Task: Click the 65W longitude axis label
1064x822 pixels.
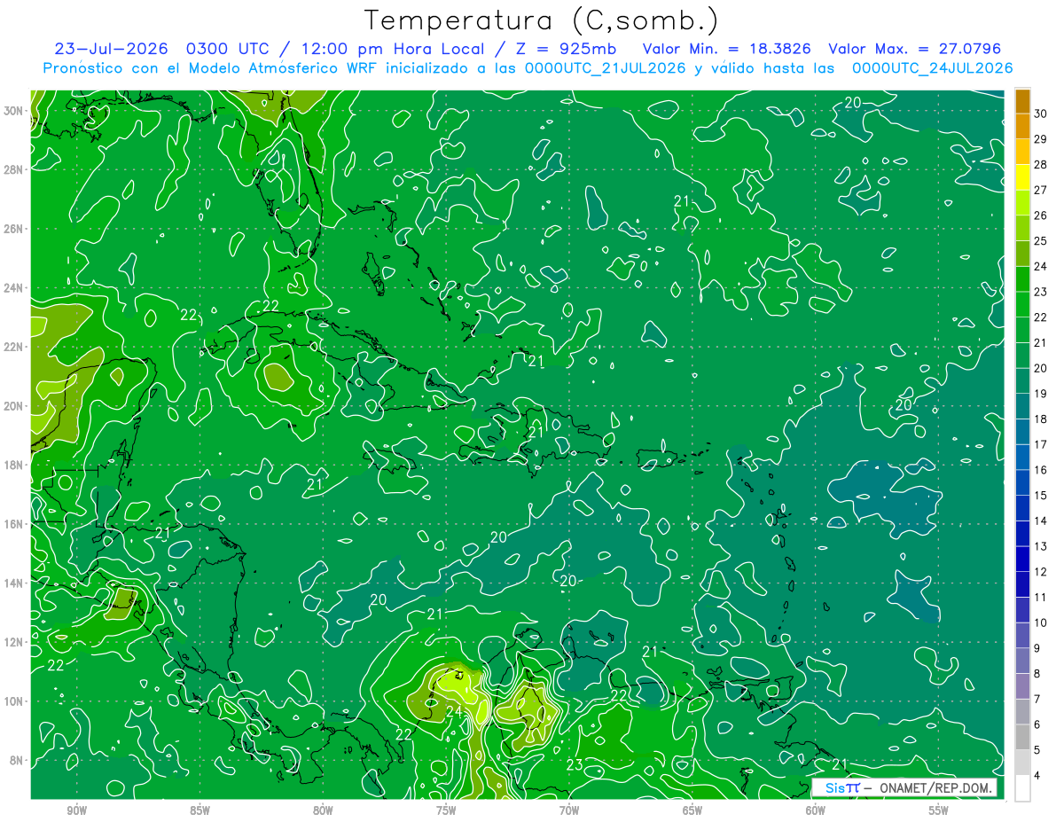Action: [692, 810]
